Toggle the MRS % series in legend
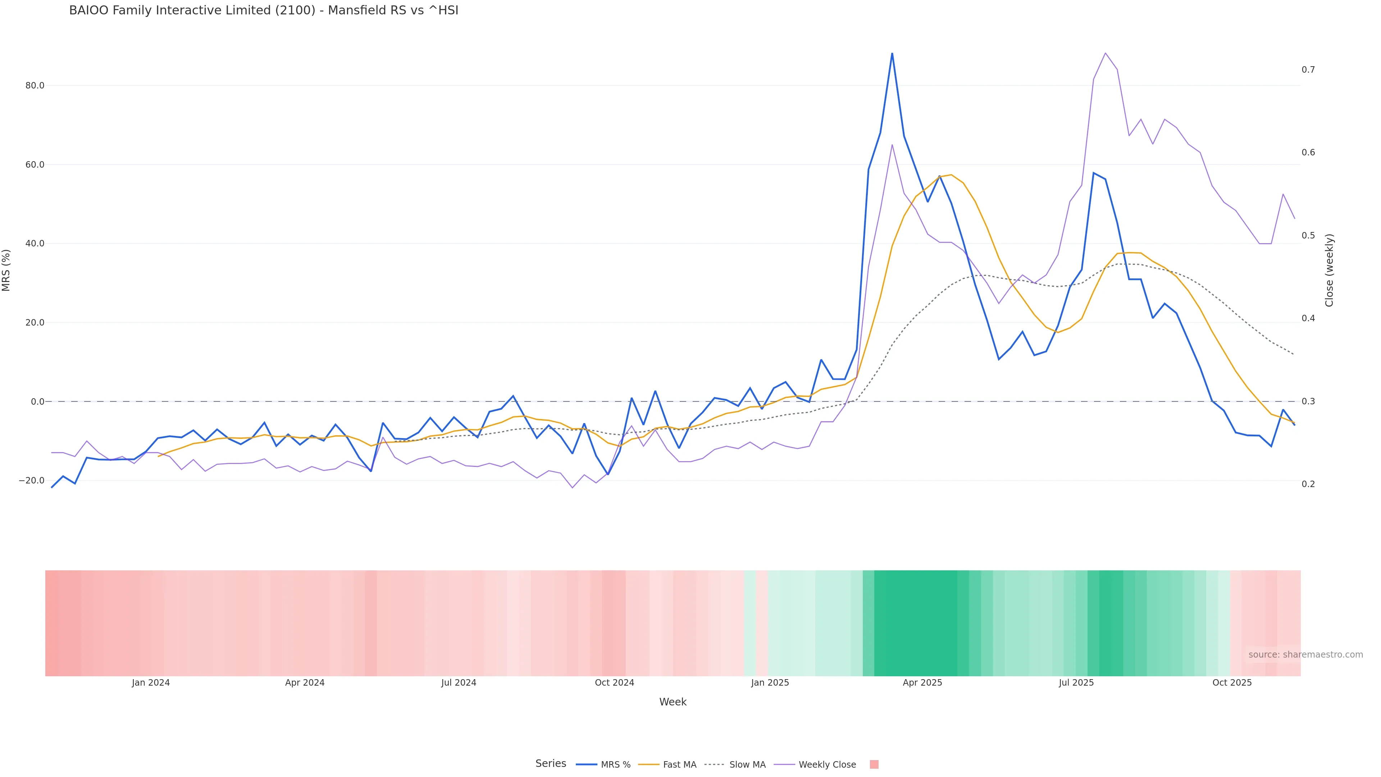Viewport: 1381px width, 777px height. pyautogui.click(x=615, y=765)
